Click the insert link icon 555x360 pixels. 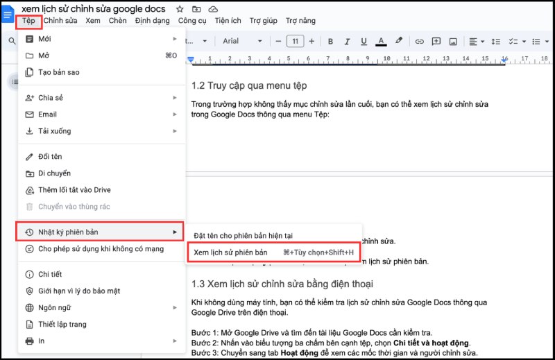click(x=420, y=42)
